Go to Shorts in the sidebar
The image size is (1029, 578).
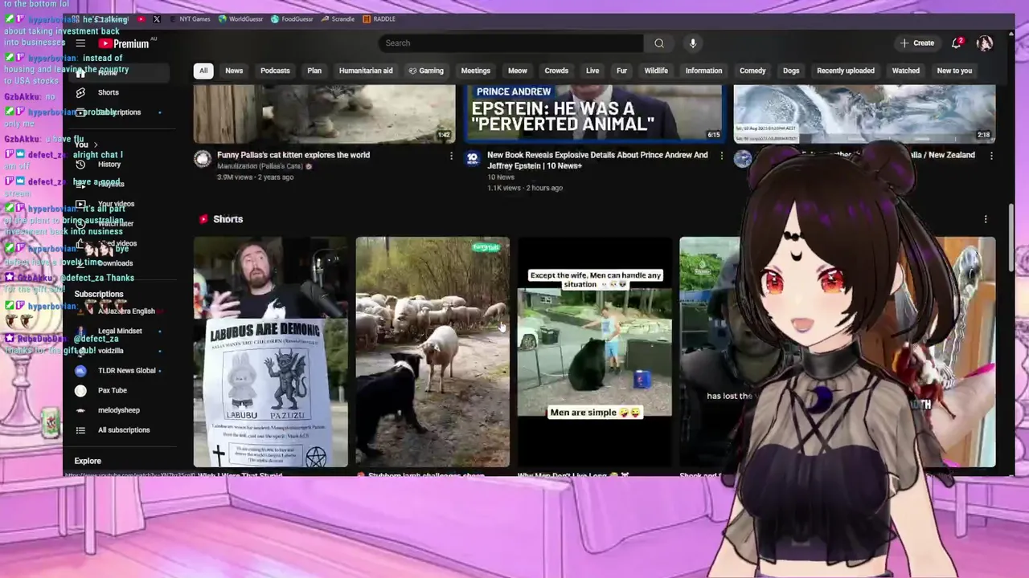pyautogui.click(x=109, y=92)
